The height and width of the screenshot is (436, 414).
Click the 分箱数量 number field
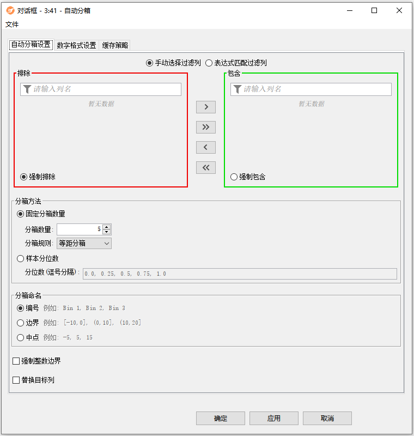[x=80, y=229]
